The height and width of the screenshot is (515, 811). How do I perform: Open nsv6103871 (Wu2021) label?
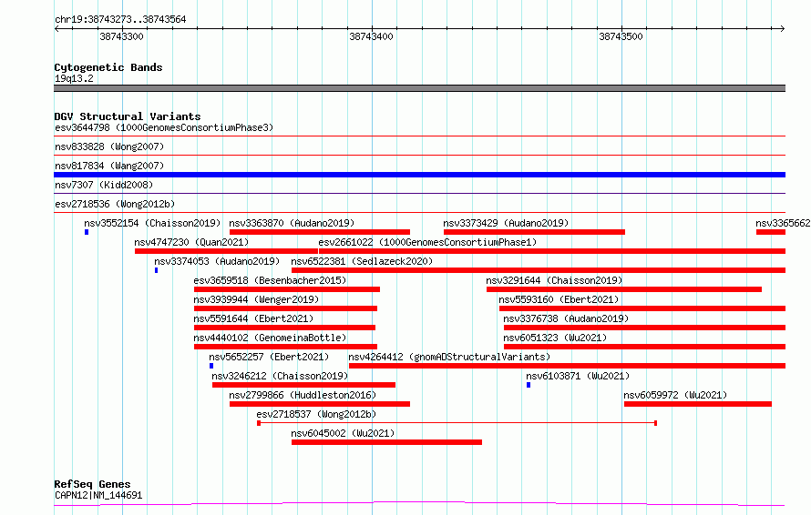pos(578,376)
